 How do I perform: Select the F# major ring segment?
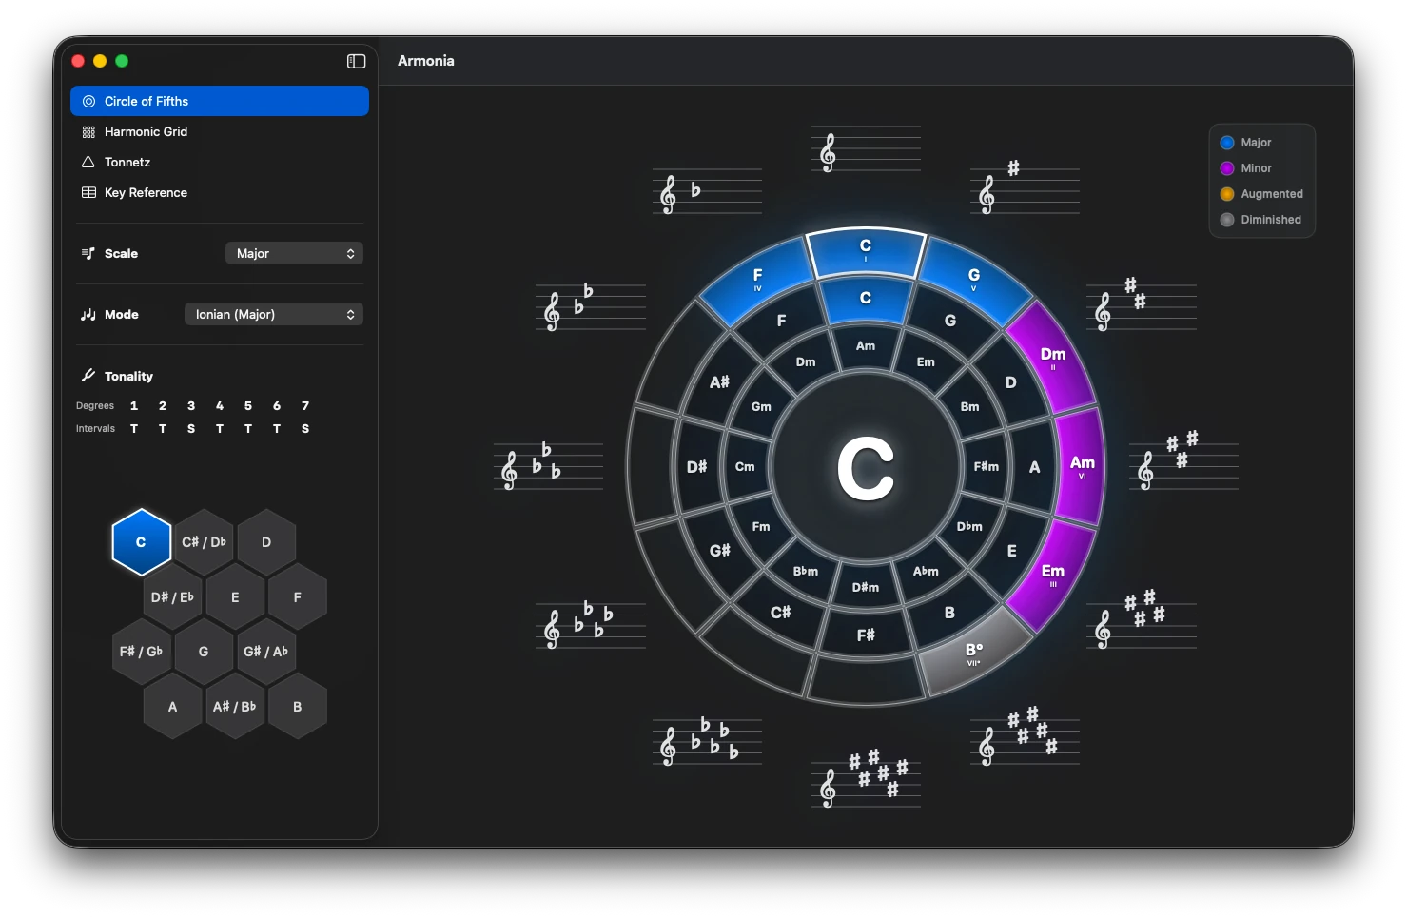866,635
